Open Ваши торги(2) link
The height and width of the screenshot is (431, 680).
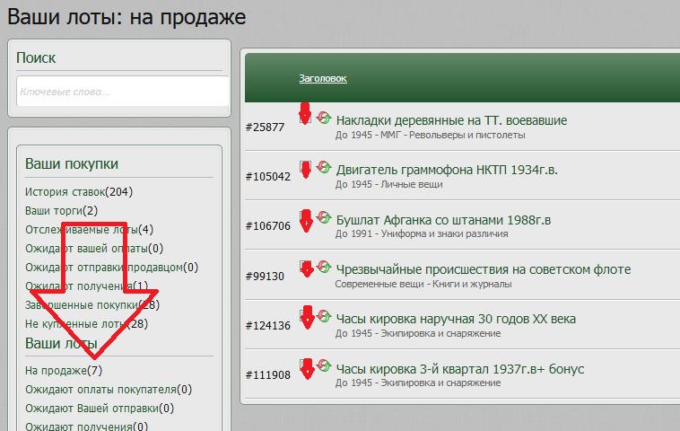[61, 210]
